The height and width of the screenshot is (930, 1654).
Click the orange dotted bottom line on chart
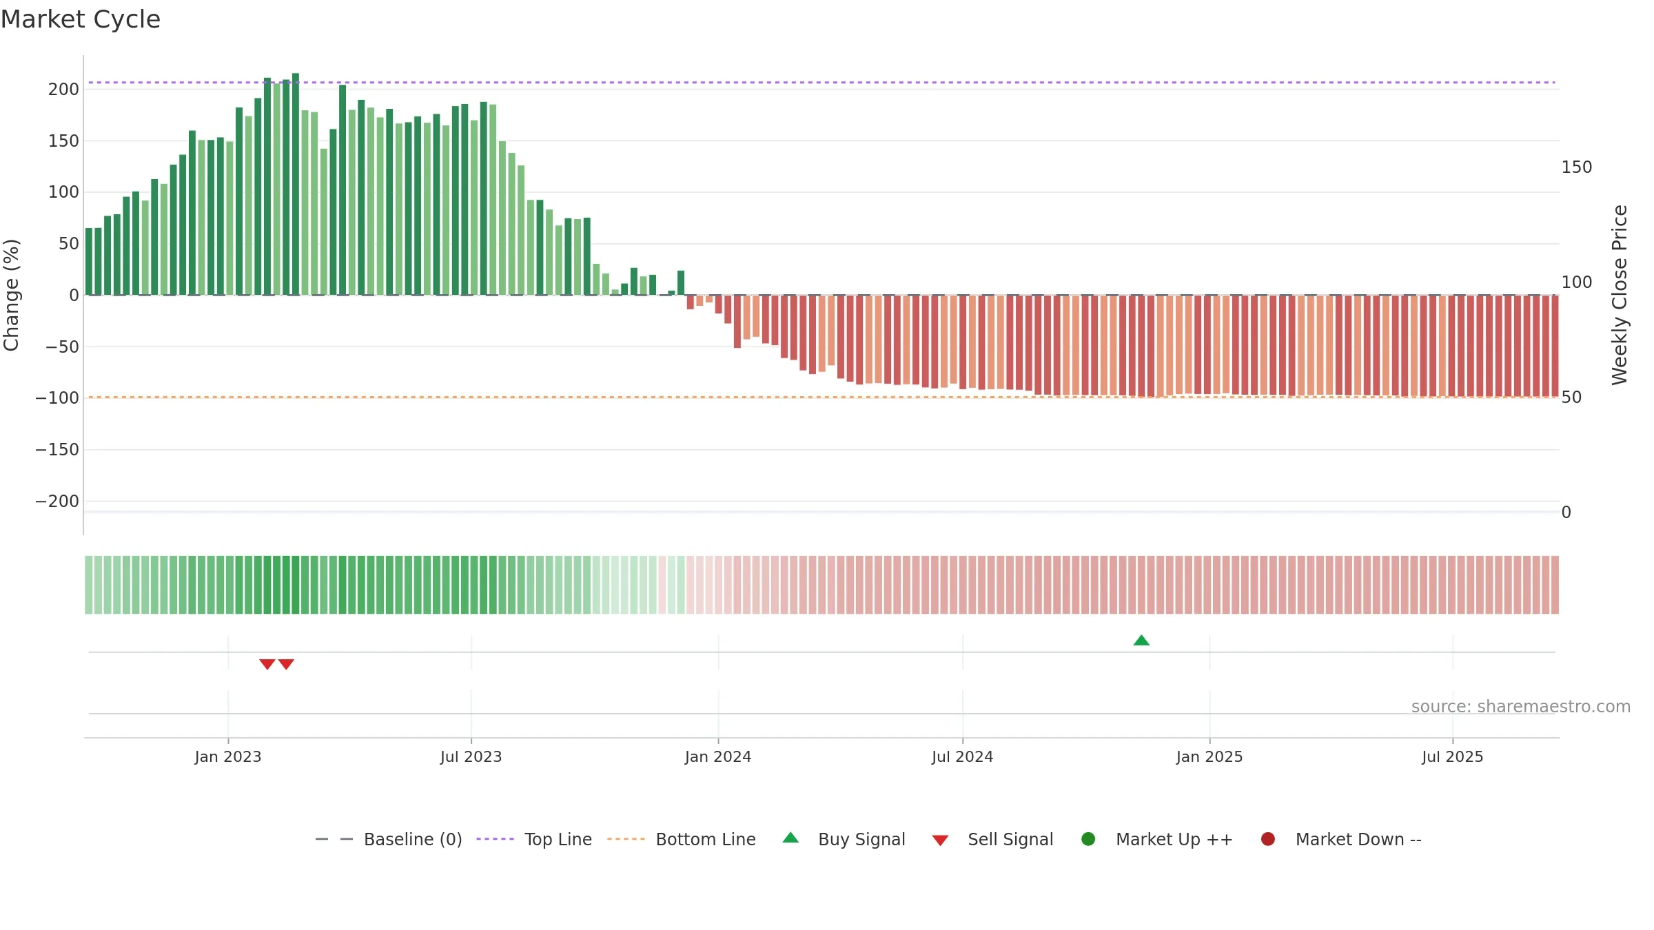coord(821,397)
